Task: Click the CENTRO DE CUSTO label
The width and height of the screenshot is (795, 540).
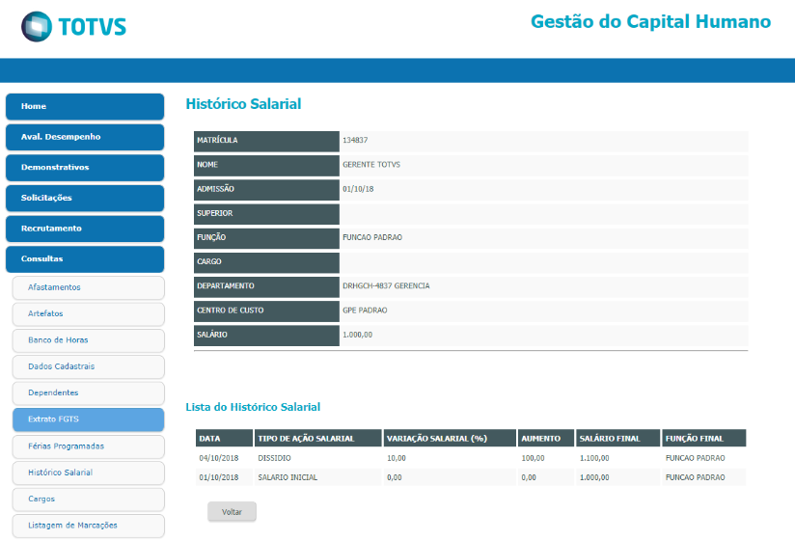Action: (266, 311)
